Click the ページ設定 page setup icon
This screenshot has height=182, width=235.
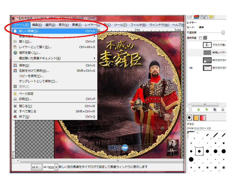15,93
